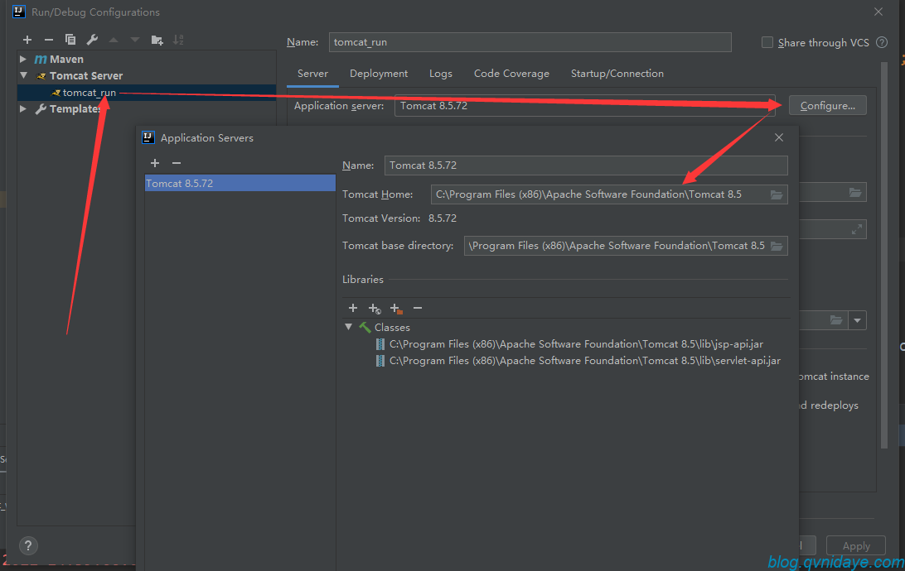Add excluded library with plus-folder icon
This screenshot has height=571, width=905.
396,309
